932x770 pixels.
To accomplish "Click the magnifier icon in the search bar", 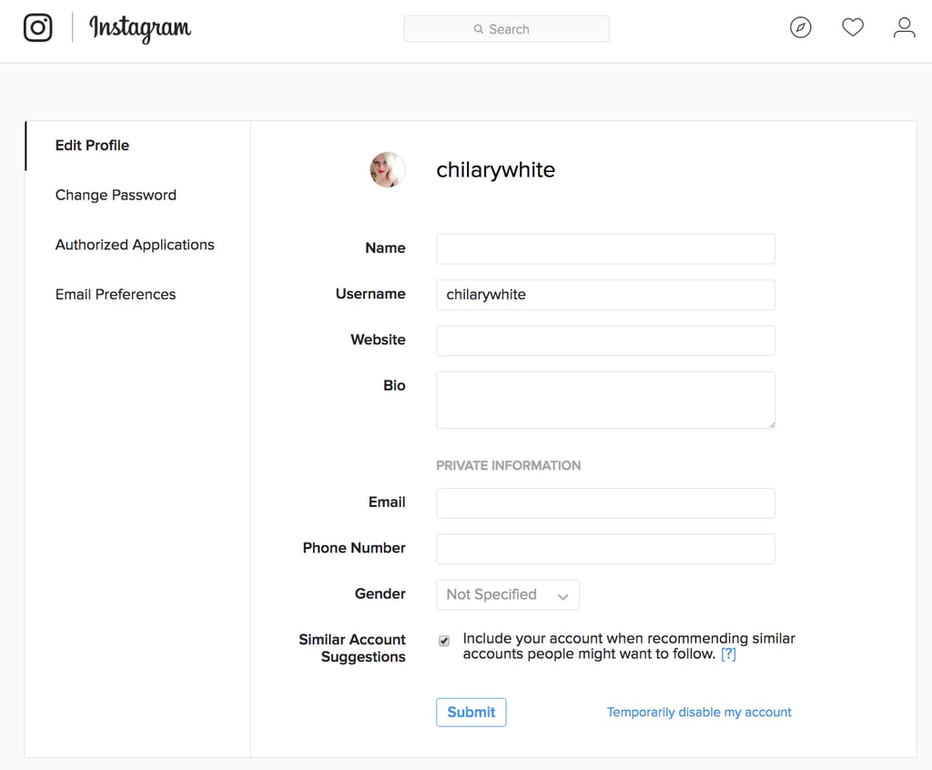I will tap(479, 29).
